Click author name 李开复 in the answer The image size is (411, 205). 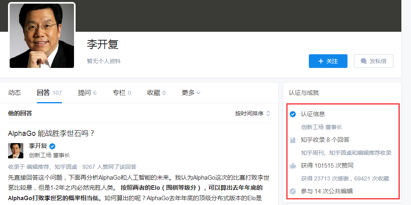(38, 146)
